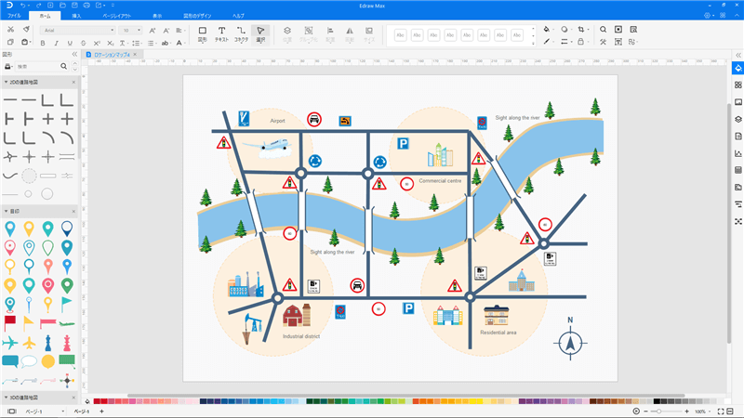Click the fill color bucket icon
This screenshot has height=418, width=744.
[x=546, y=29]
